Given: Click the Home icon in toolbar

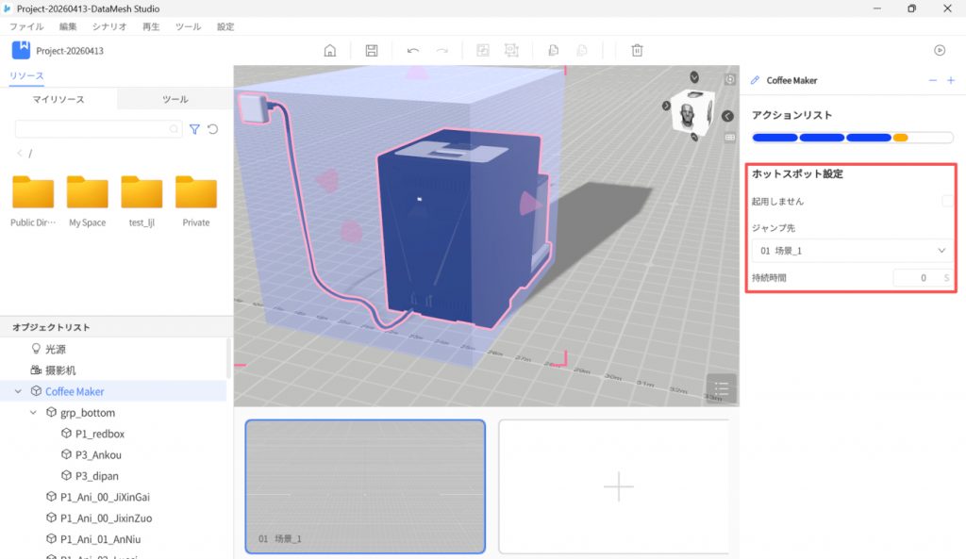Looking at the screenshot, I should 329,51.
